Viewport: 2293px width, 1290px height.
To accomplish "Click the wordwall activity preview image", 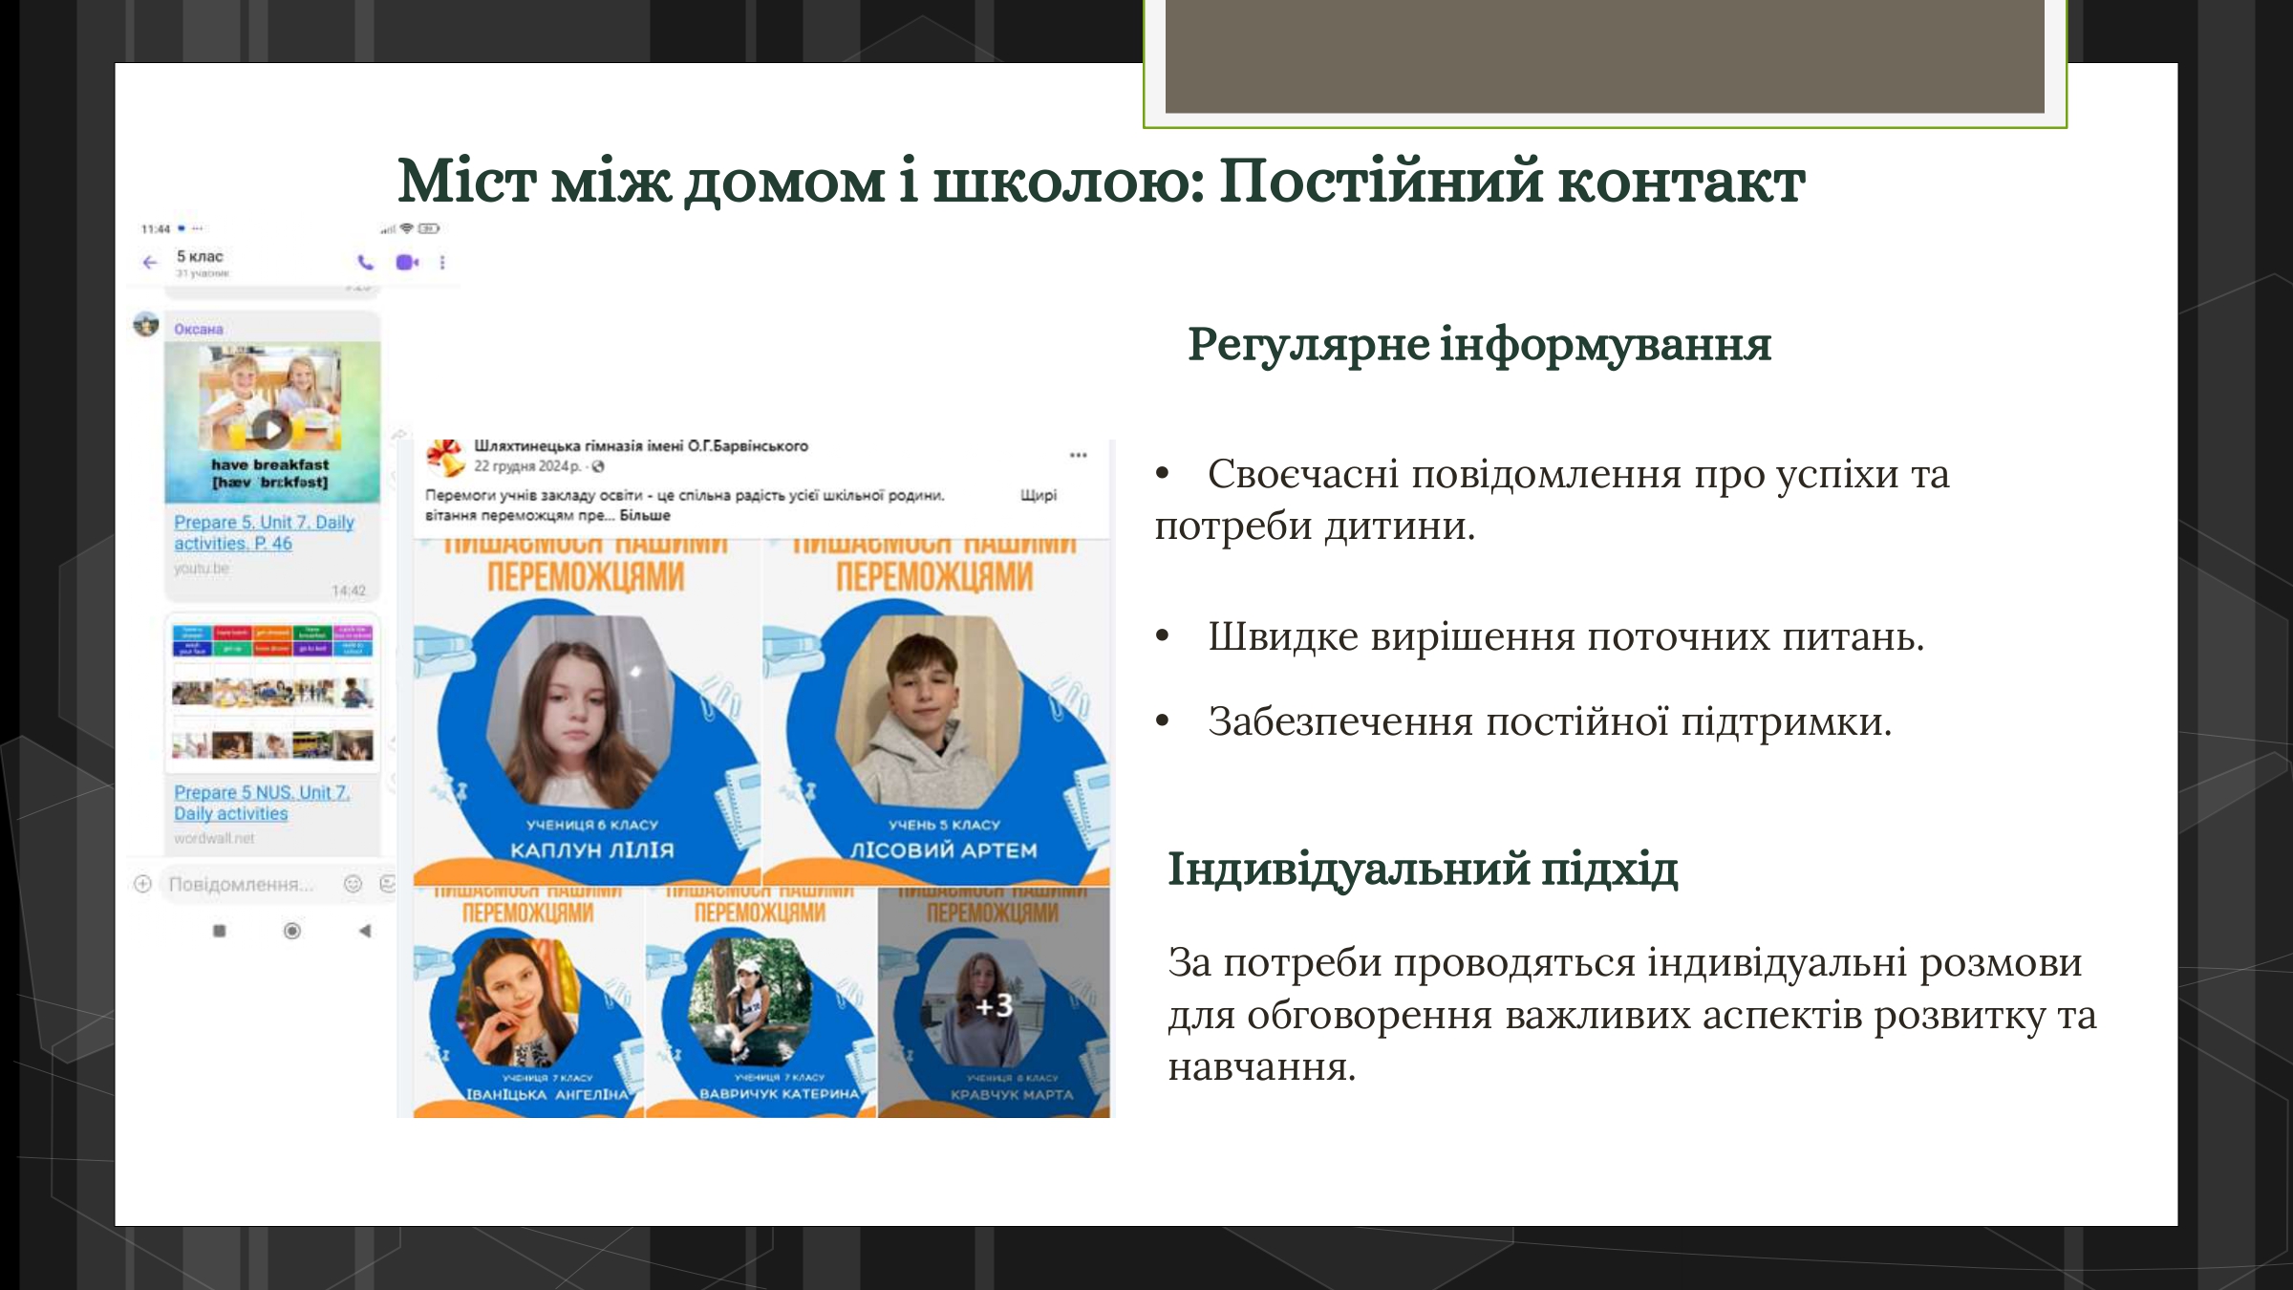I will pos(272,691).
